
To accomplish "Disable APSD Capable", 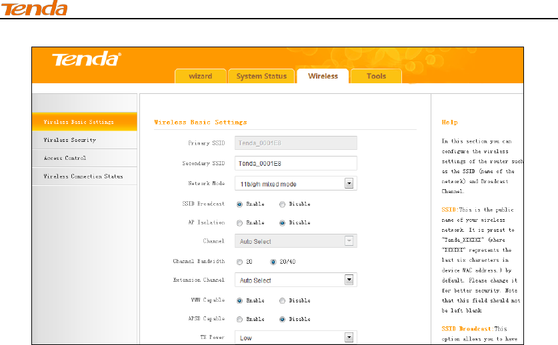I will coord(282,319).
